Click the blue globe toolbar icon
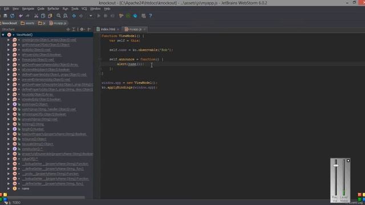365x205 pixels. (135, 16)
